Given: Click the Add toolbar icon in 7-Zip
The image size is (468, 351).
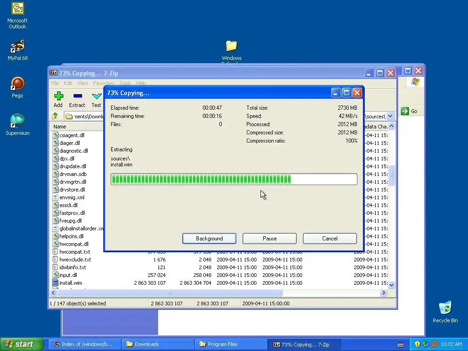Looking at the screenshot, I should click(58, 96).
